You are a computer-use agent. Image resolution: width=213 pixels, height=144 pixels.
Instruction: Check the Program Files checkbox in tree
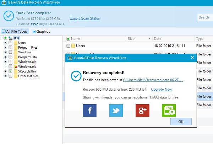10,47
